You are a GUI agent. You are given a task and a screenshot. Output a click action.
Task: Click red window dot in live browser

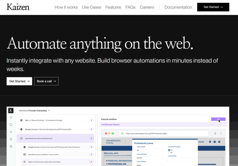pyautogui.click(x=106, y=133)
